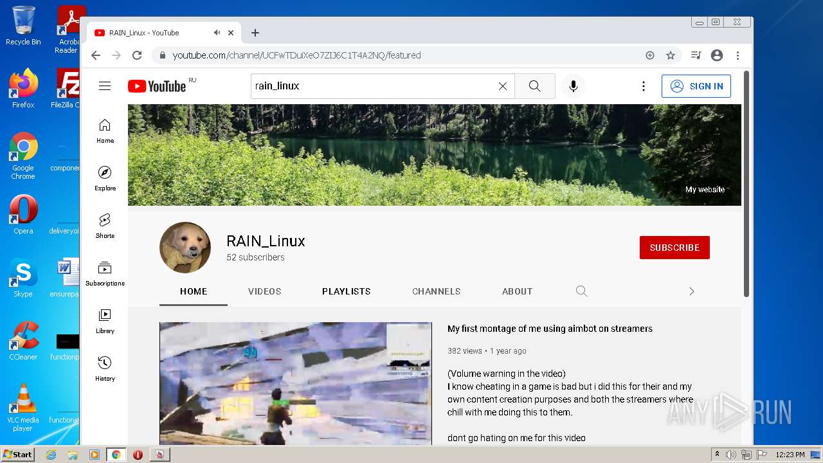Open History in the YouTube sidebar
Viewport: 823px width, 463px height.
click(105, 369)
